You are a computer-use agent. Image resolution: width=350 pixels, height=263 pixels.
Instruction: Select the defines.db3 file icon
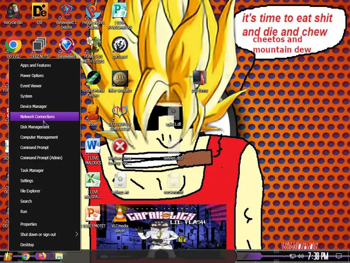(173, 149)
